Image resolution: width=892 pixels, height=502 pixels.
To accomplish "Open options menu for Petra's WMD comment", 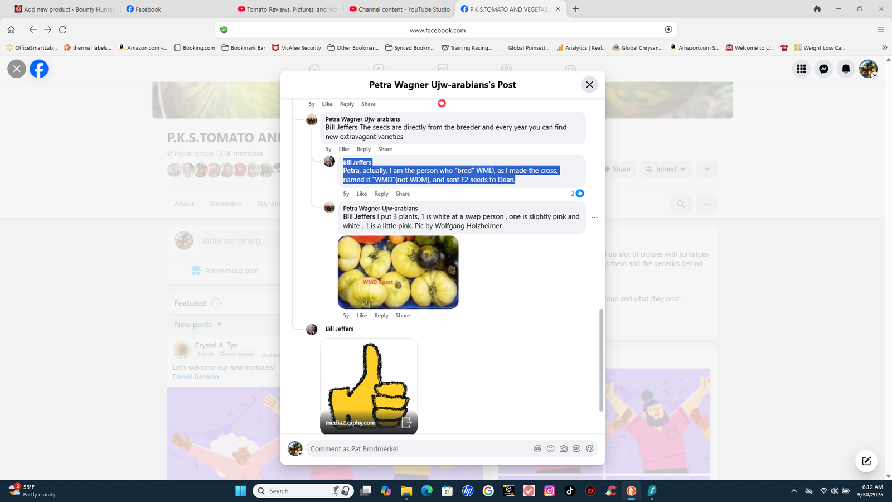I will [x=594, y=218].
